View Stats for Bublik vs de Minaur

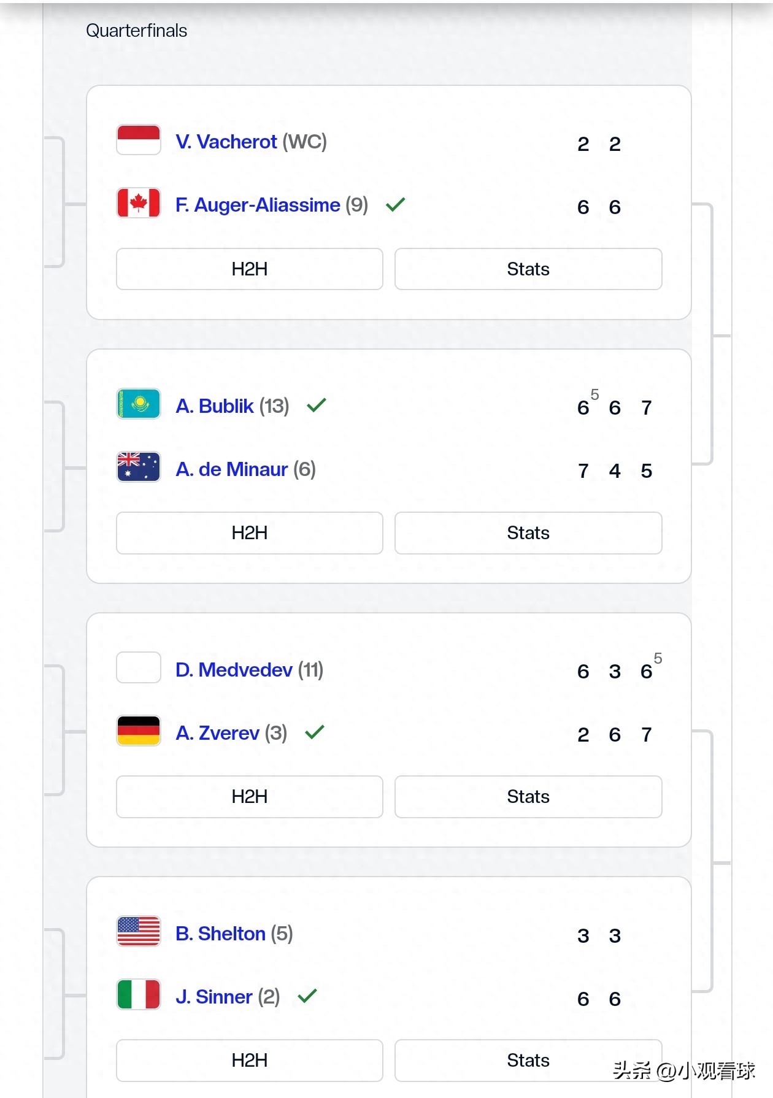(528, 533)
